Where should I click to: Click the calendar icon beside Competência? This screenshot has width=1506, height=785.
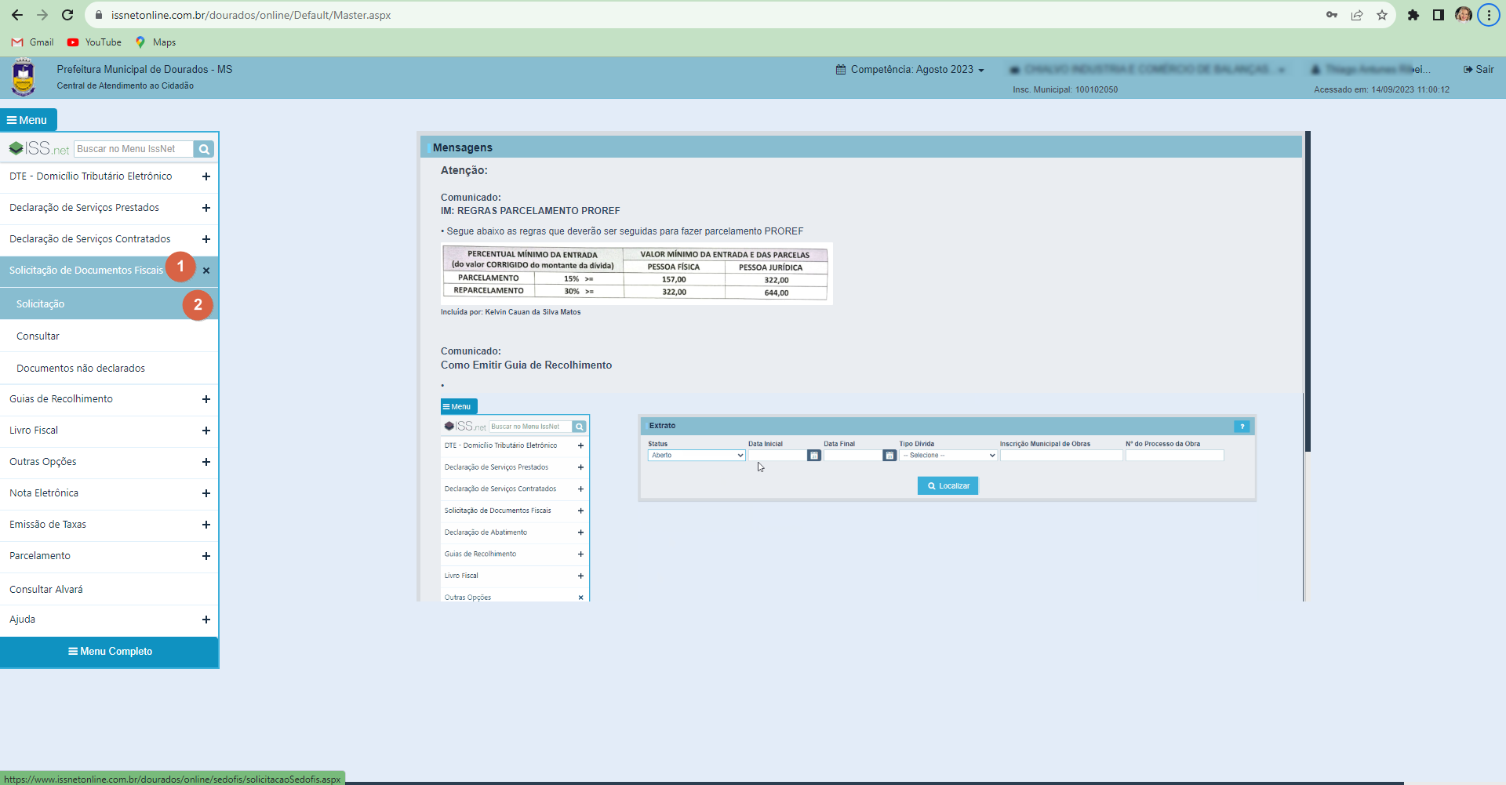click(841, 70)
